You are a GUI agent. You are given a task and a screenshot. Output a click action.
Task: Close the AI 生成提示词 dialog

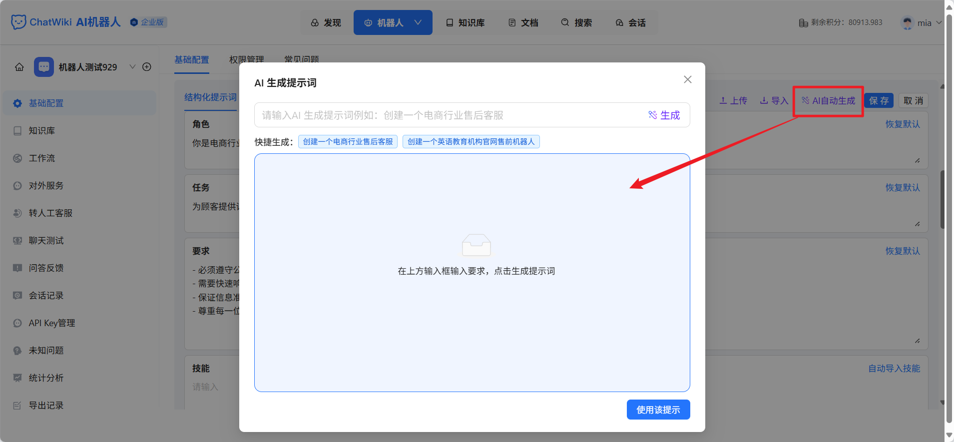tap(688, 79)
